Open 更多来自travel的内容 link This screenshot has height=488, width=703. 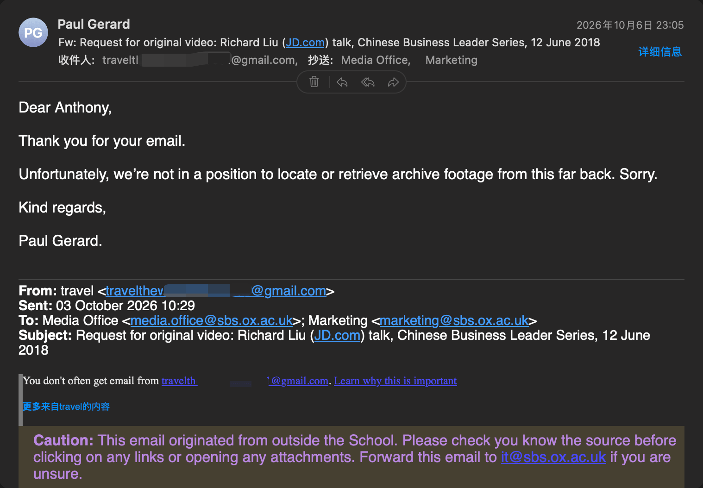pos(66,407)
